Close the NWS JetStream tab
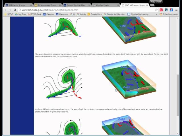 pyautogui.click(x=147, y=5)
